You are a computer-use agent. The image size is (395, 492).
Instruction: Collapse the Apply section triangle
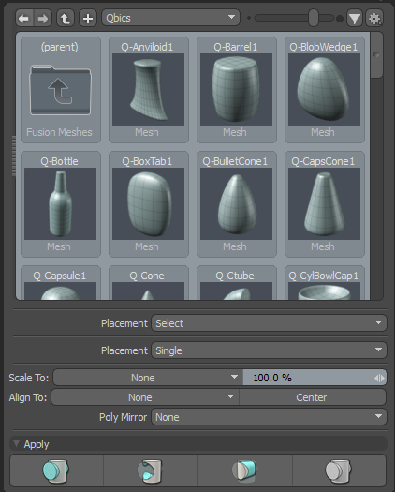(x=16, y=443)
